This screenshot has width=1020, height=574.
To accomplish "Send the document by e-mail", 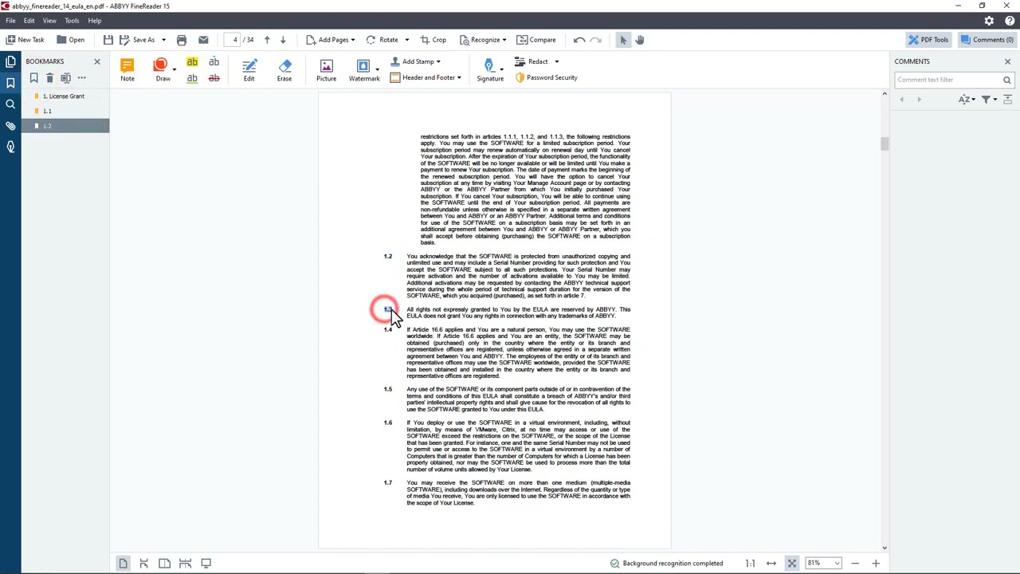I will (x=203, y=40).
